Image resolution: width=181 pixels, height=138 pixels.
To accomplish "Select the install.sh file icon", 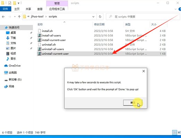I will coord(40,31).
